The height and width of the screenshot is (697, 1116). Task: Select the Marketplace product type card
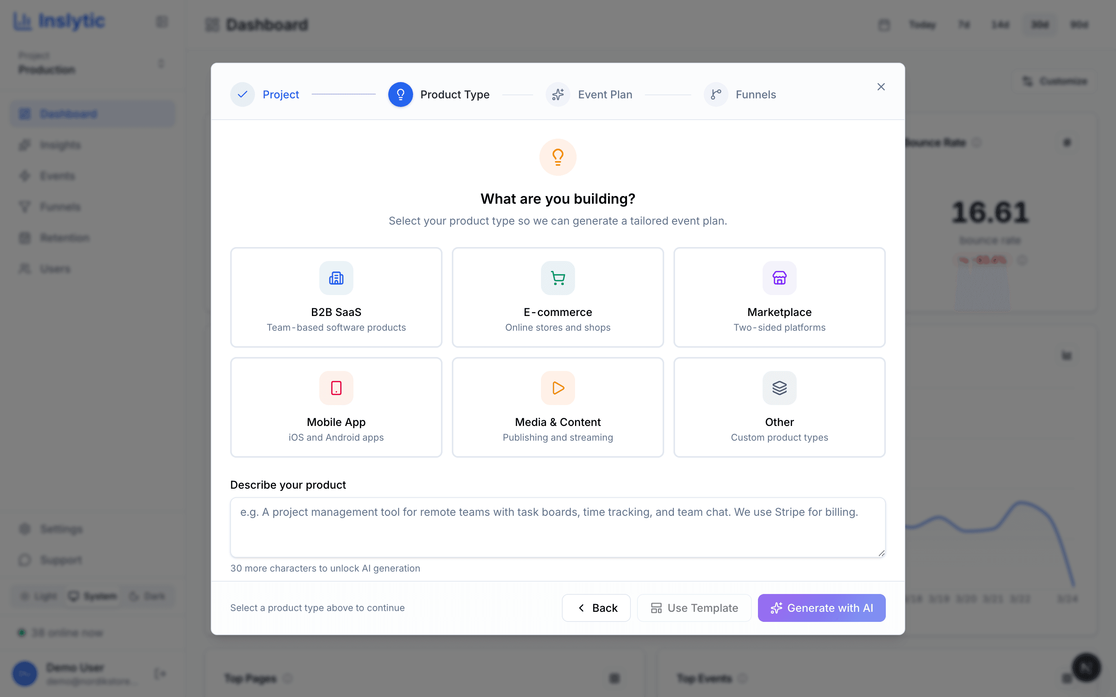click(x=779, y=297)
